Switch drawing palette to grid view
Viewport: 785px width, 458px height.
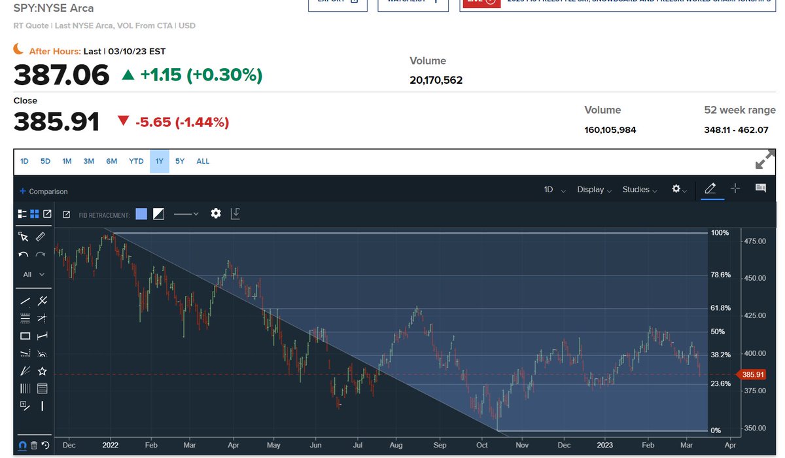point(35,214)
